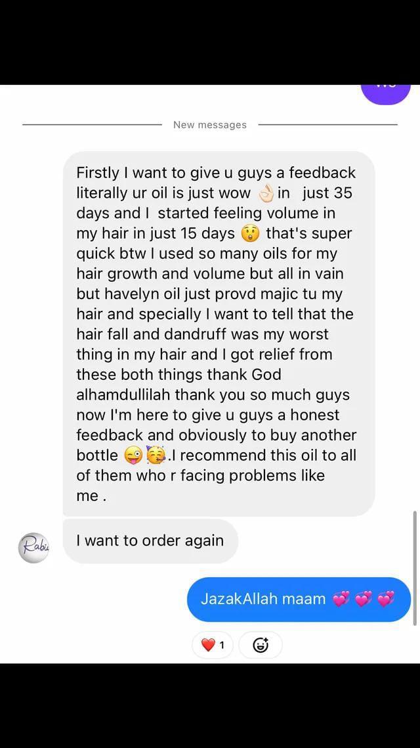This screenshot has height=748, width=420.
Task: Select the 'I want to order again' message
Action: [150, 541]
